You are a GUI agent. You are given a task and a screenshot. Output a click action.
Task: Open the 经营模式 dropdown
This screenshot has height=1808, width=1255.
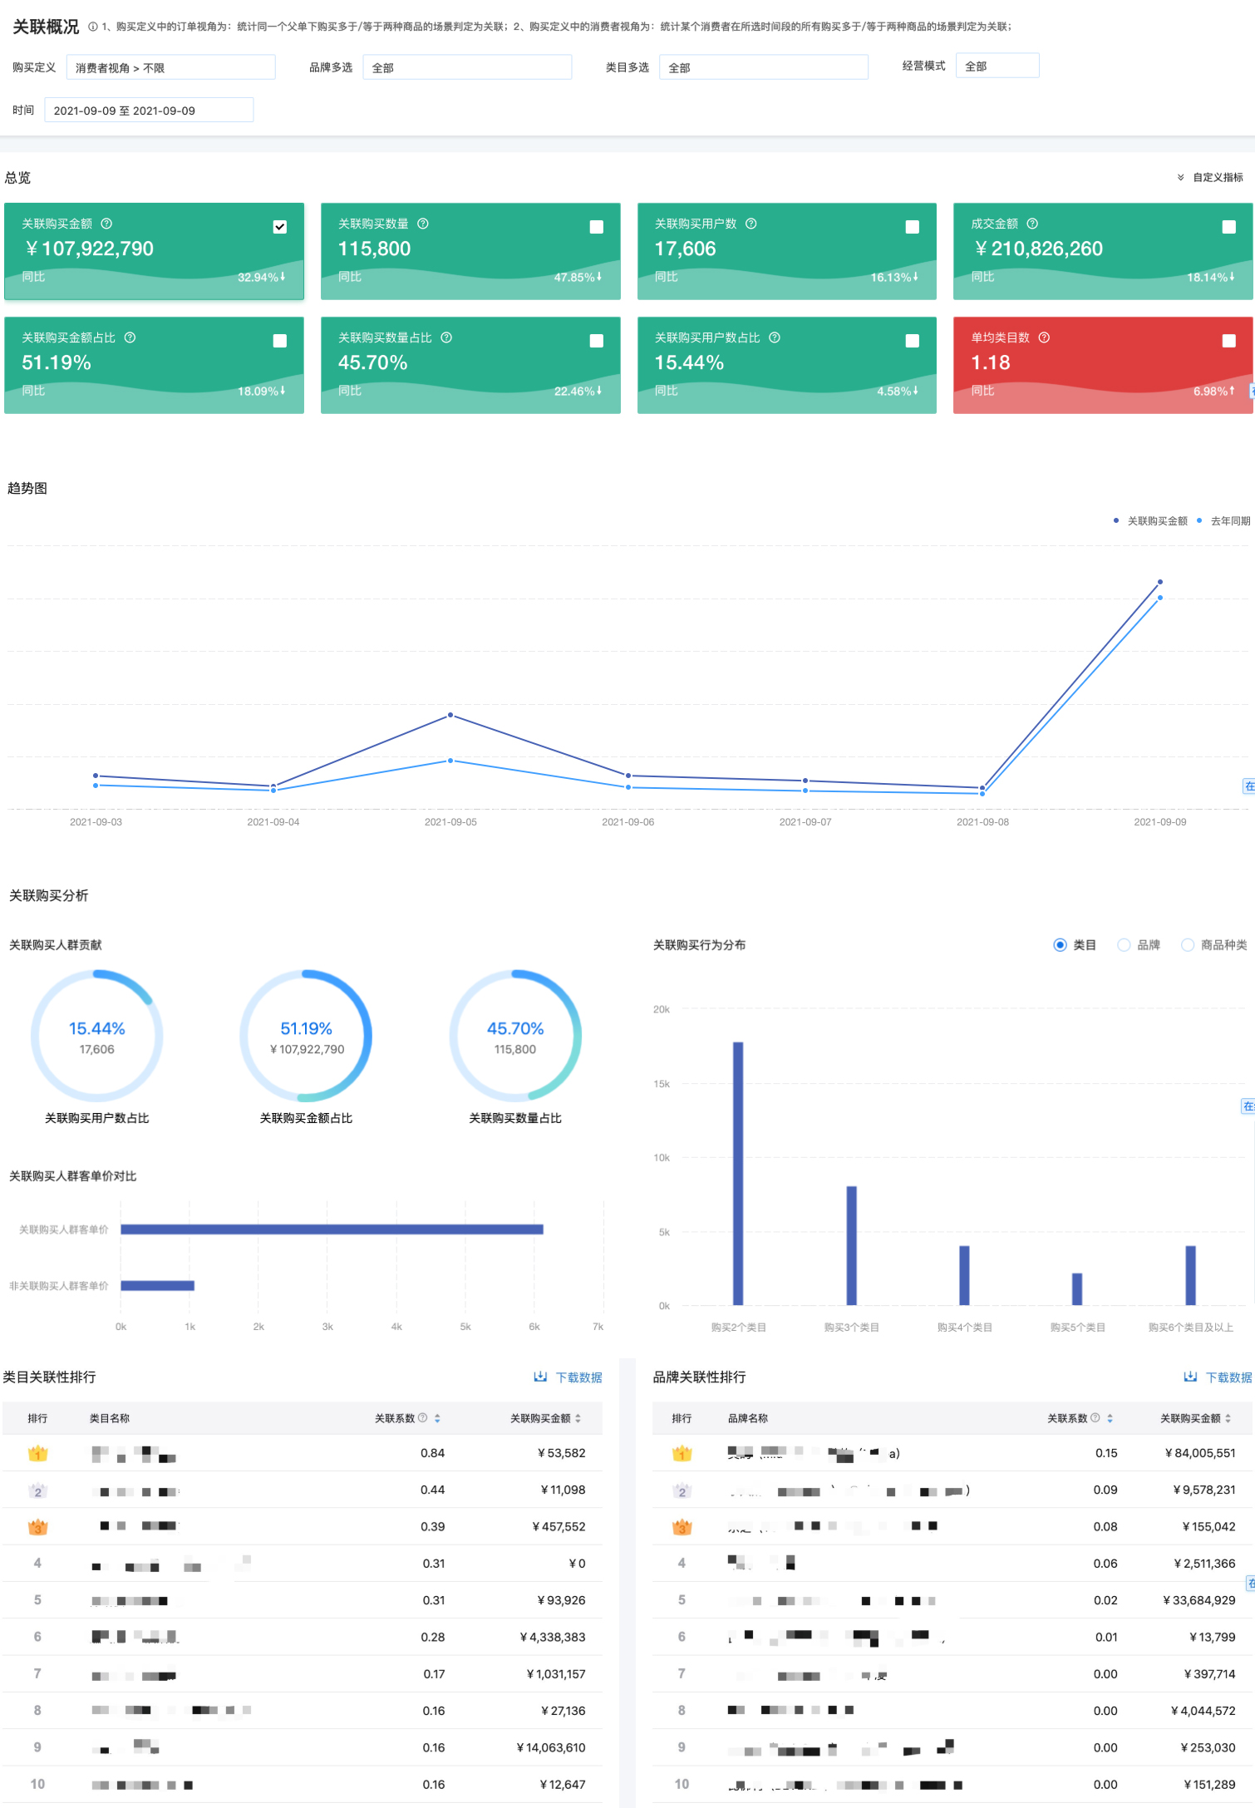point(997,66)
